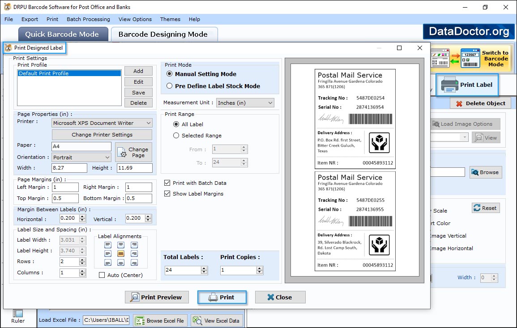Viewport: 517px width, 328px height.
Task: Select bottom-right label alignment icon
Action: [x=134, y=263]
